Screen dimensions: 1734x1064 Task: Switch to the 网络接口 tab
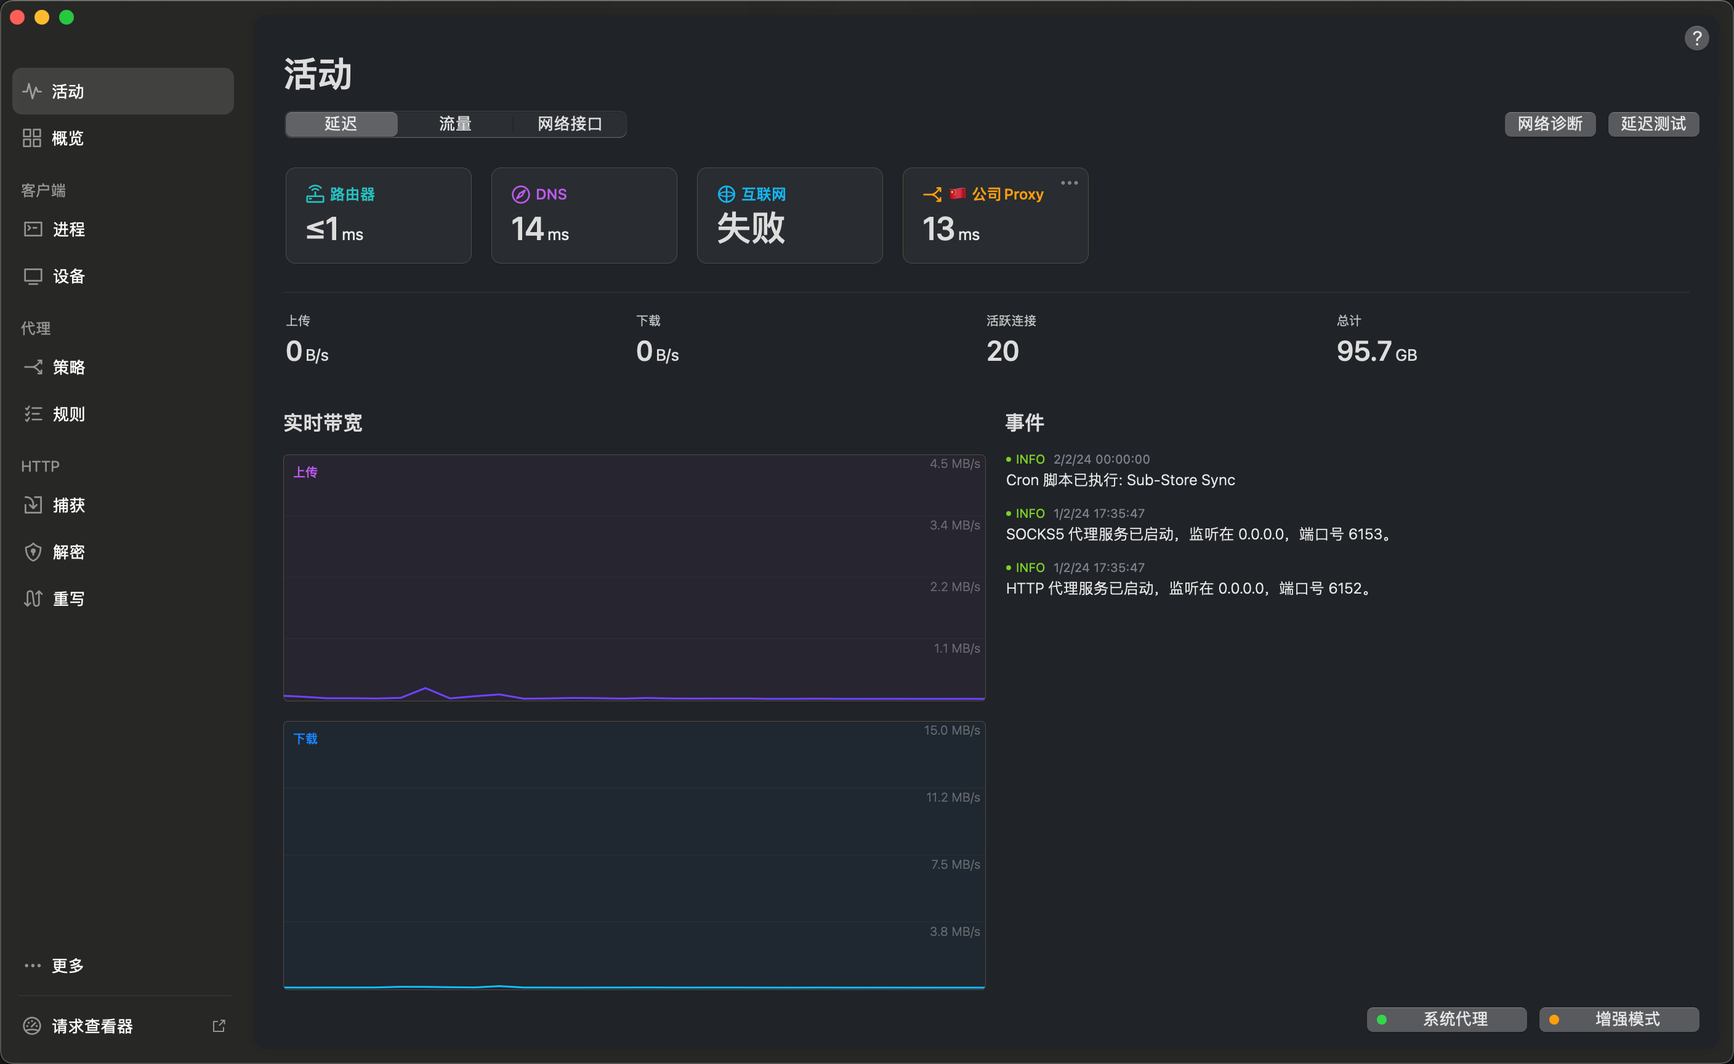pos(570,124)
